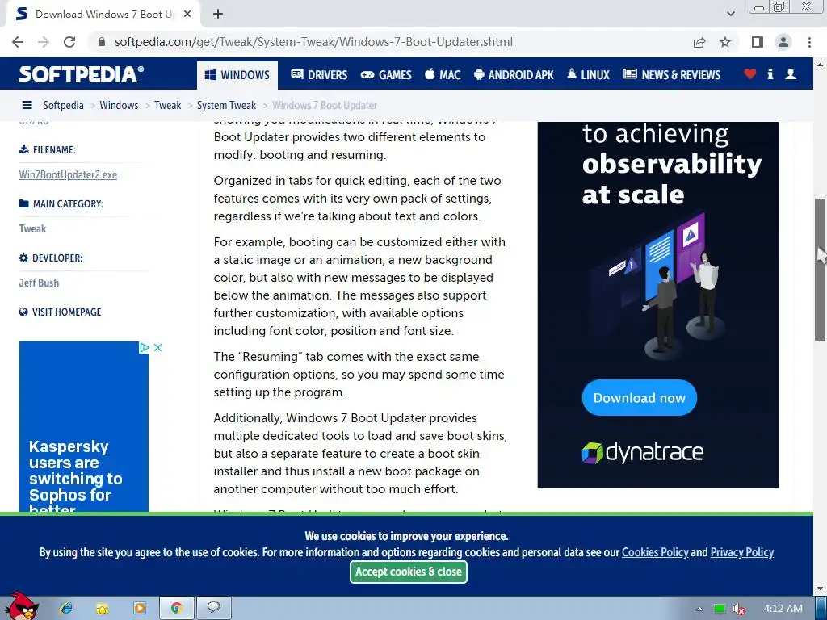Open the WINDOWS section tab
Screen dimensions: 827x620
pos(237,75)
